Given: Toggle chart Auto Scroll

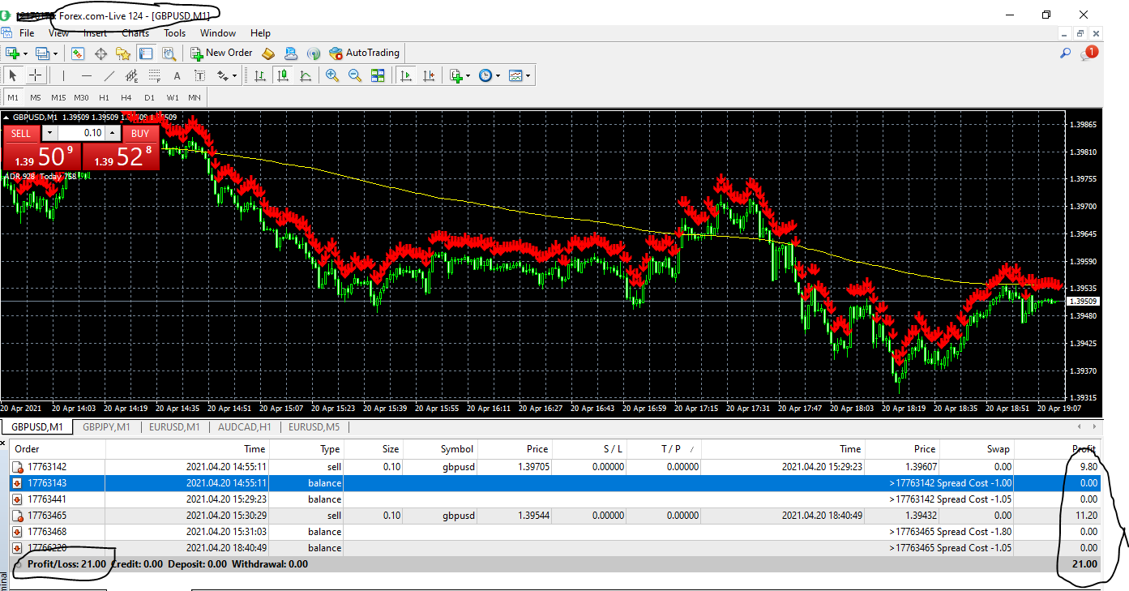Looking at the screenshot, I should click(406, 75).
